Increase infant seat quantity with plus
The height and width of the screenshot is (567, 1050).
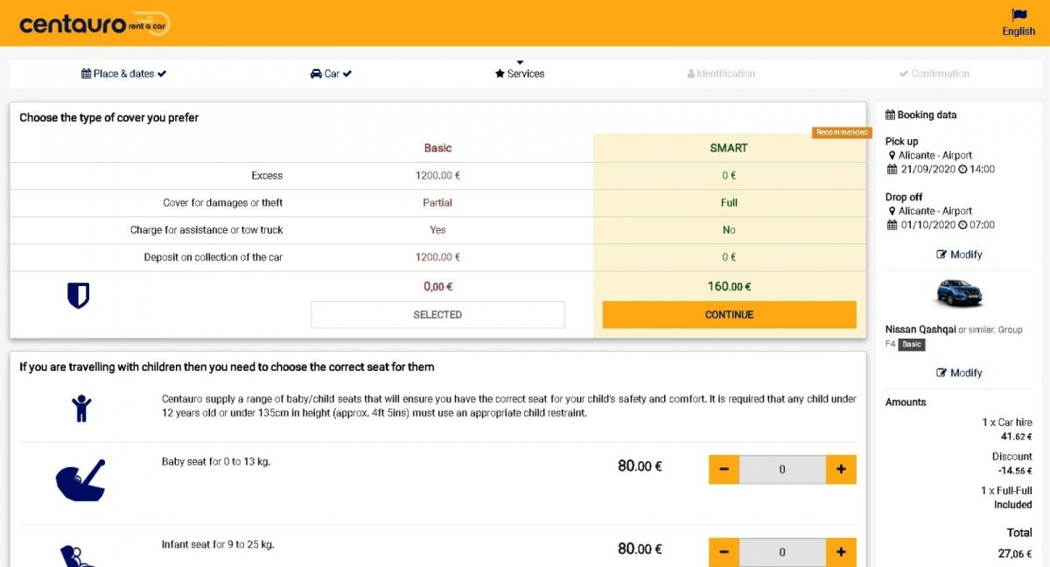click(x=841, y=552)
